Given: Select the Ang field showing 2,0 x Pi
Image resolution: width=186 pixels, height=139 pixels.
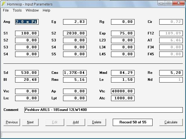Looking at the screenshot, I should [x=27, y=22].
